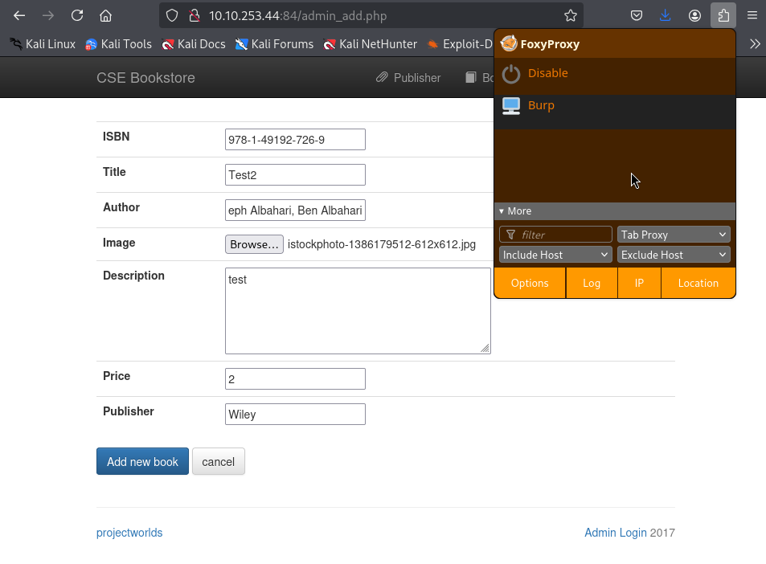Open the Admin Login link
766x564 pixels.
pos(616,533)
